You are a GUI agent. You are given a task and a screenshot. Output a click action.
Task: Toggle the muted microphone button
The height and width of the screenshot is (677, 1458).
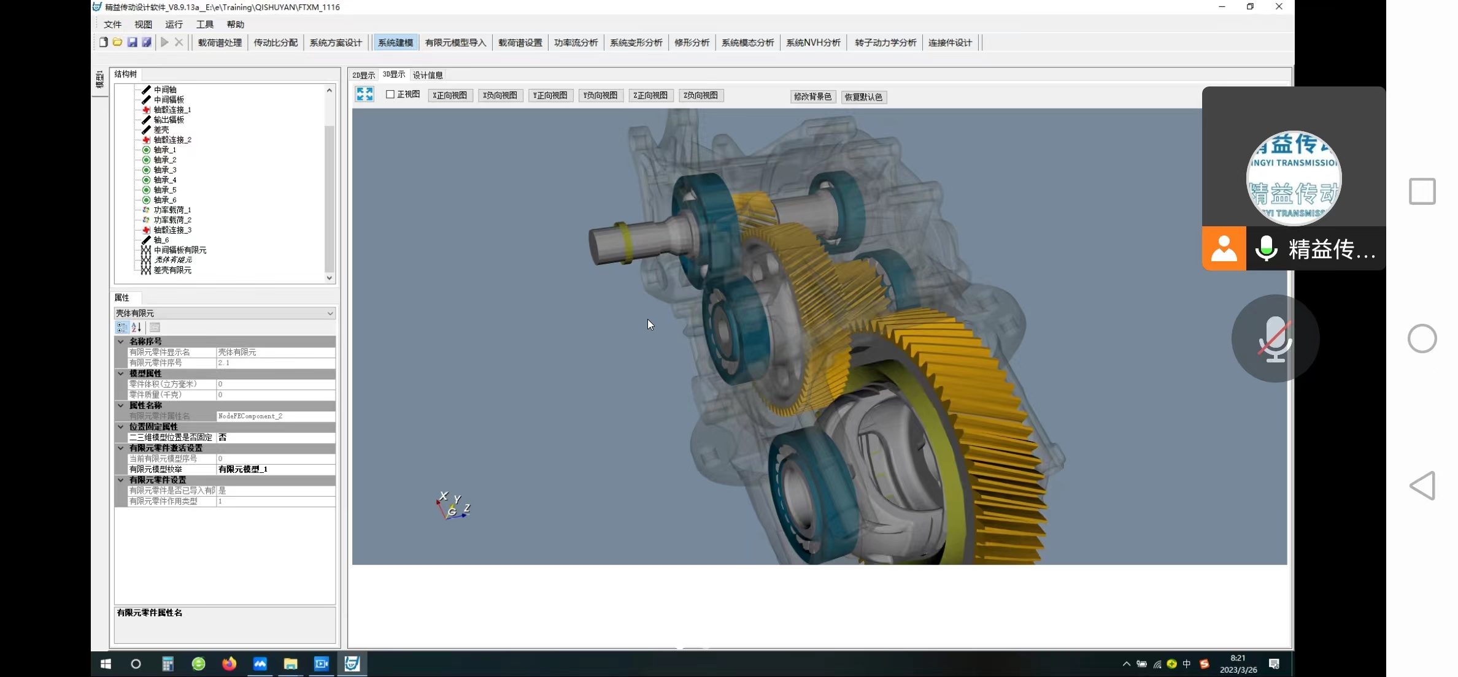pos(1275,338)
